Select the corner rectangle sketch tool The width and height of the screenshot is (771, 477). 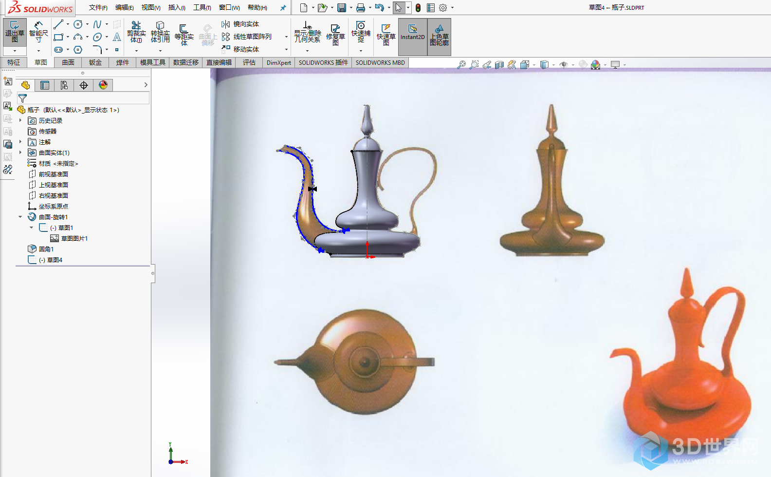pyautogui.click(x=58, y=37)
